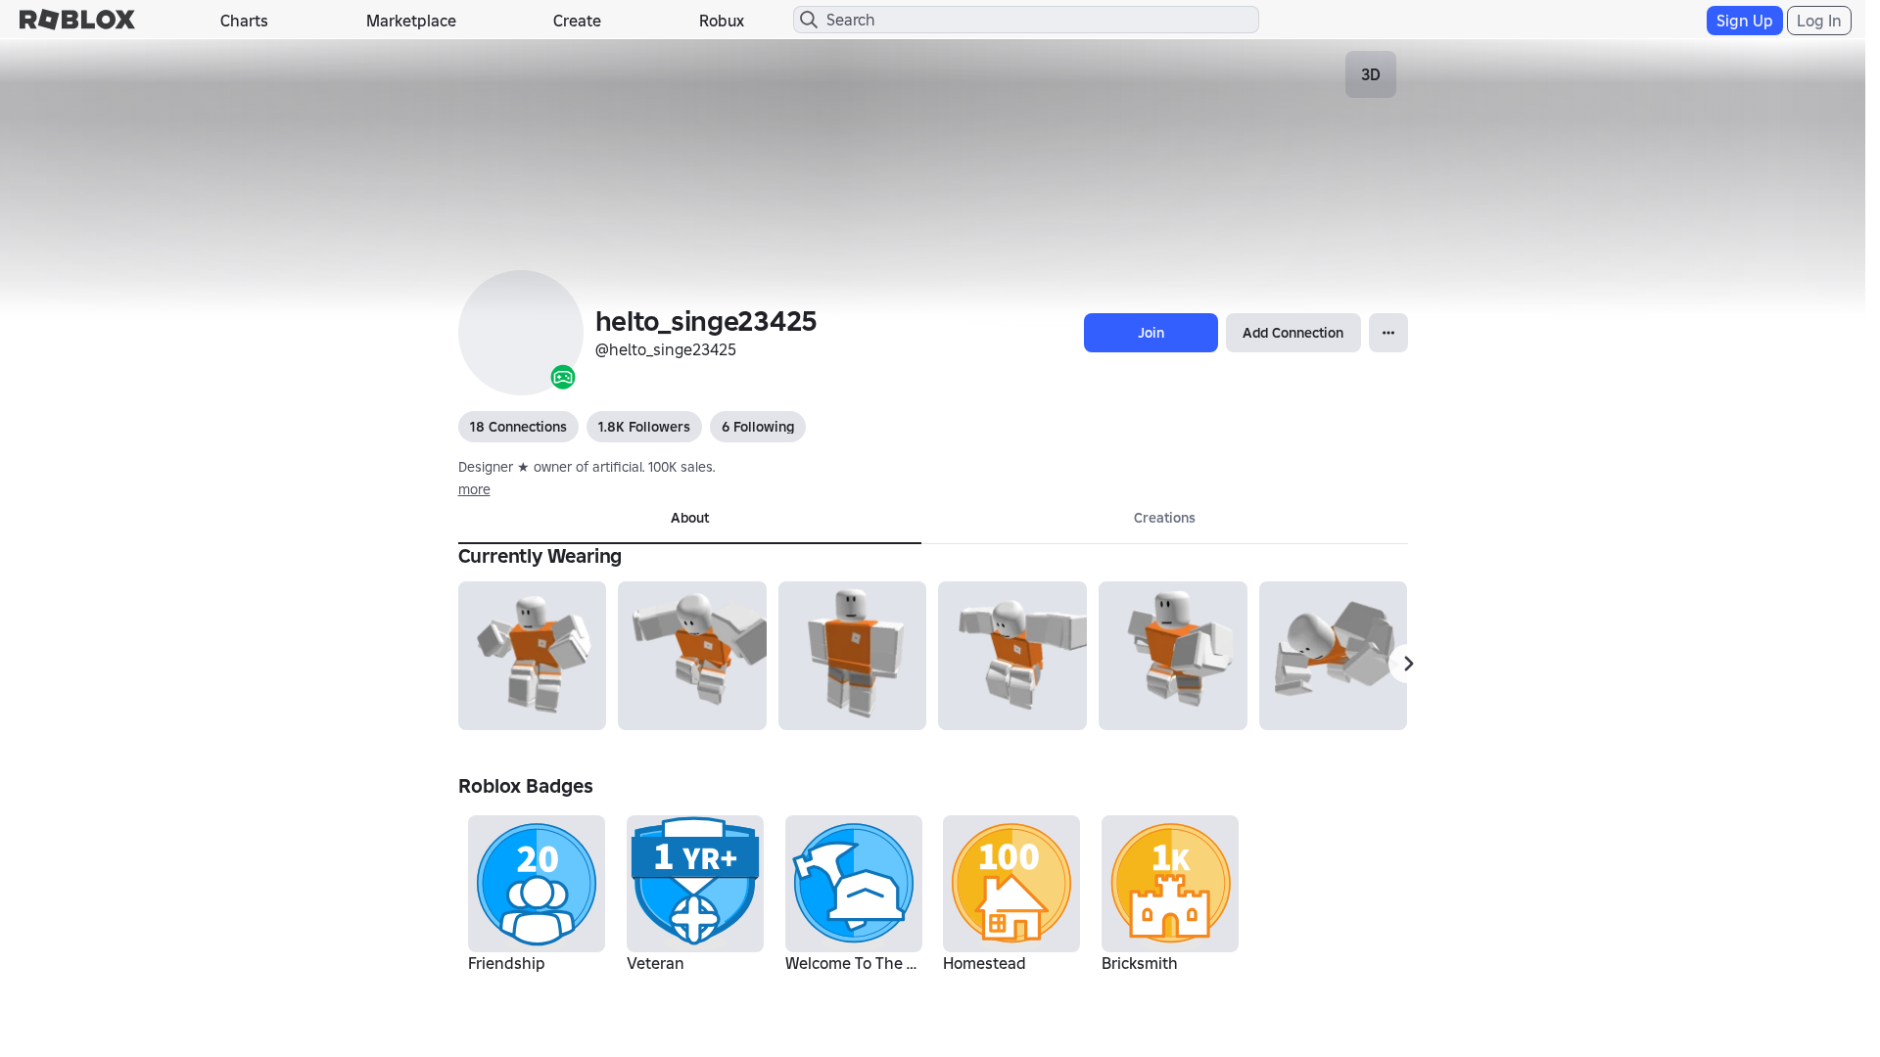The image size is (1880, 1057).
Task: Click the Homestead badge icon
Action: point(1011,884)
